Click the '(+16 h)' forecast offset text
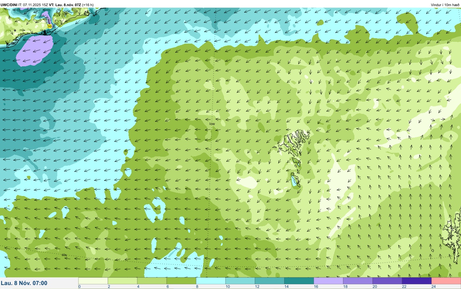 88,5
